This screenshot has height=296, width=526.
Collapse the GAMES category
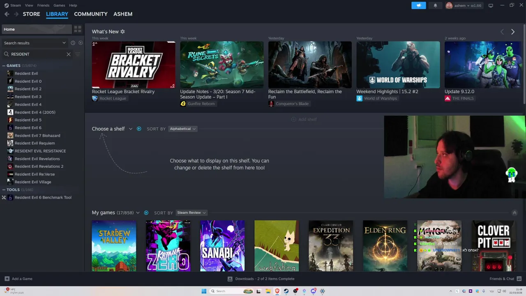(x=4, y=65)
